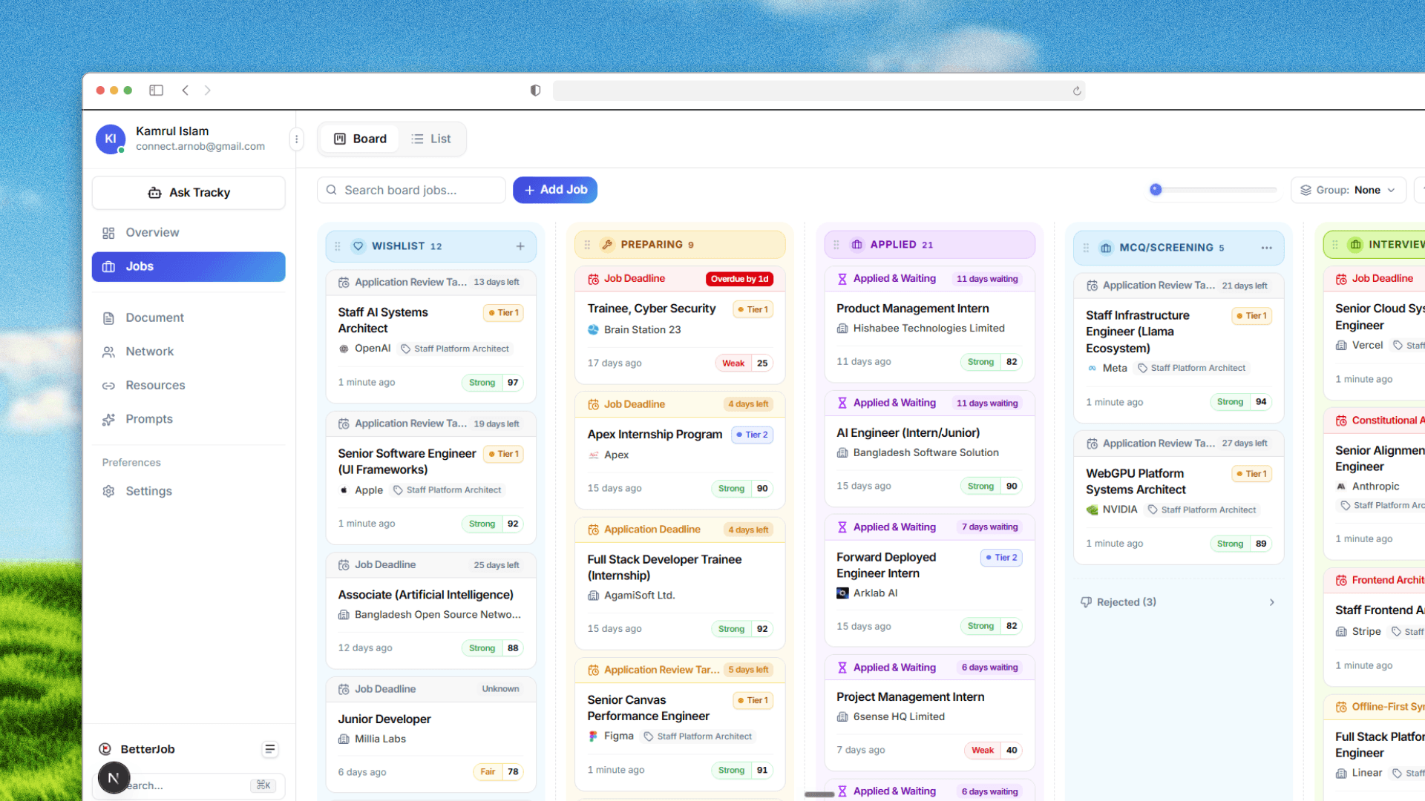Viewport: 1425px width, 801px height.
Task: Click Wishlist column drag handle
Action: (x=338, y=246)
